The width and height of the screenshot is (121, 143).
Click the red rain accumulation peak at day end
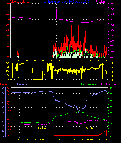coord(106,131)
